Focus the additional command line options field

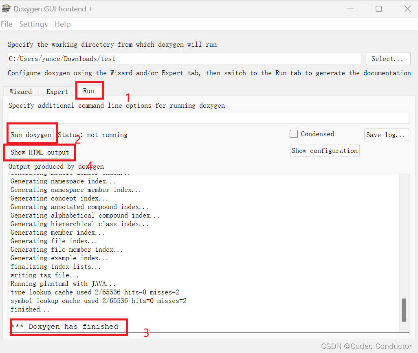209,118
